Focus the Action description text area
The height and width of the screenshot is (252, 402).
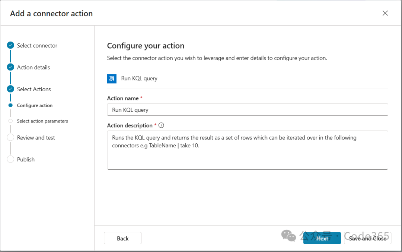(248, 150)
